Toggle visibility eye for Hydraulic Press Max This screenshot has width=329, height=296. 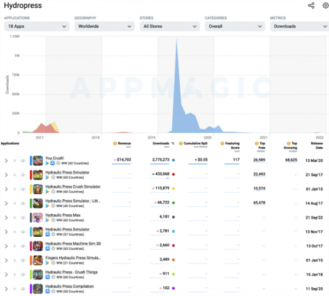[23, 218]
